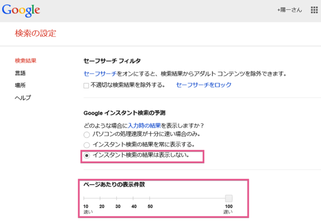Open the 場所 settings section

pos(20,85)
